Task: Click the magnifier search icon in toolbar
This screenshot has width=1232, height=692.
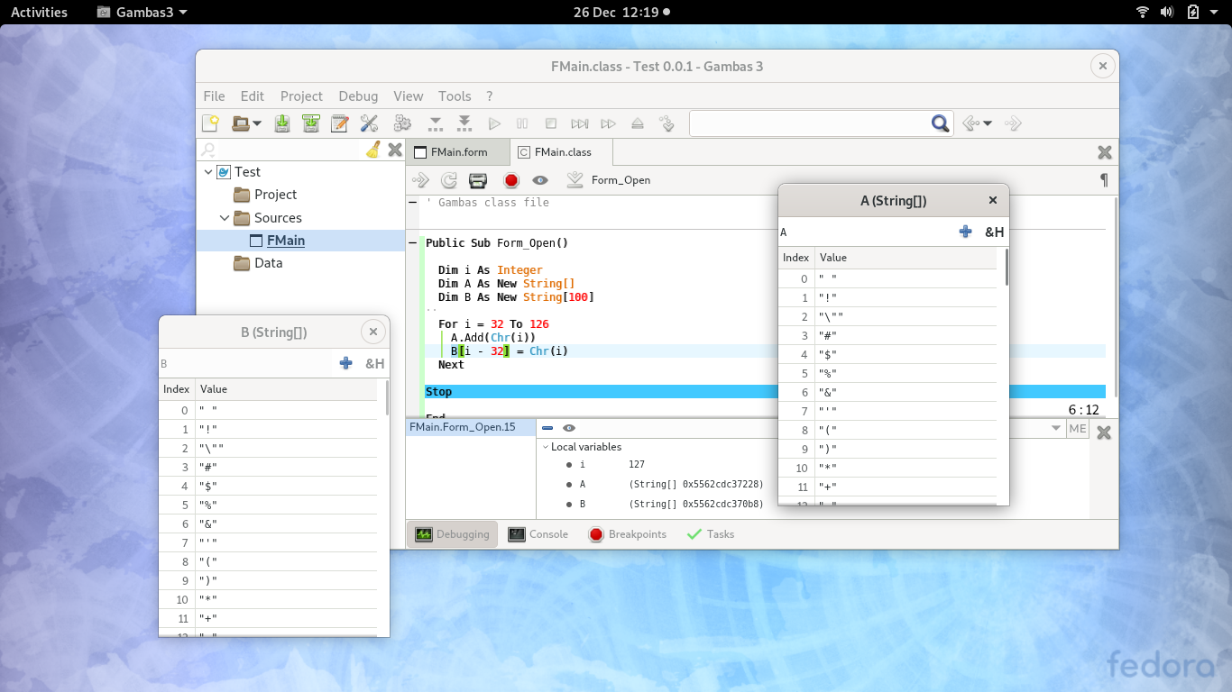Action: click(940, 123)
